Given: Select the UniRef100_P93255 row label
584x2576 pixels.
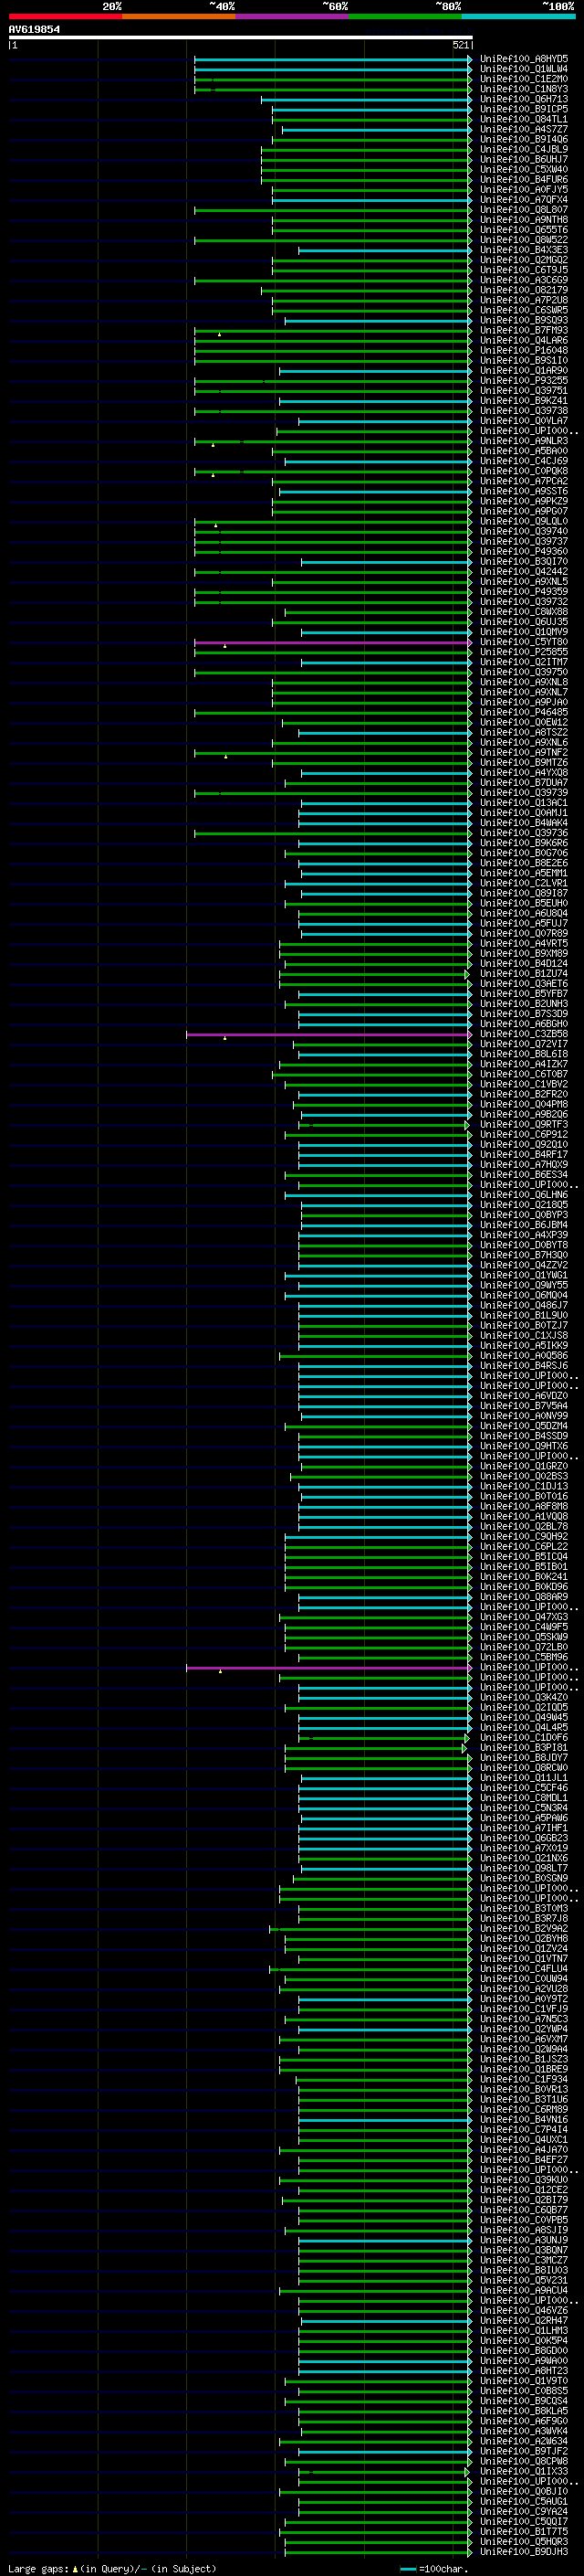Looking at the screenshot, I should click(x=524, y=381).
